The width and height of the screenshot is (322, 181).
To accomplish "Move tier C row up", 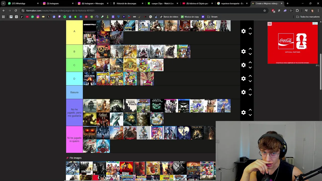I will (250, 63).
